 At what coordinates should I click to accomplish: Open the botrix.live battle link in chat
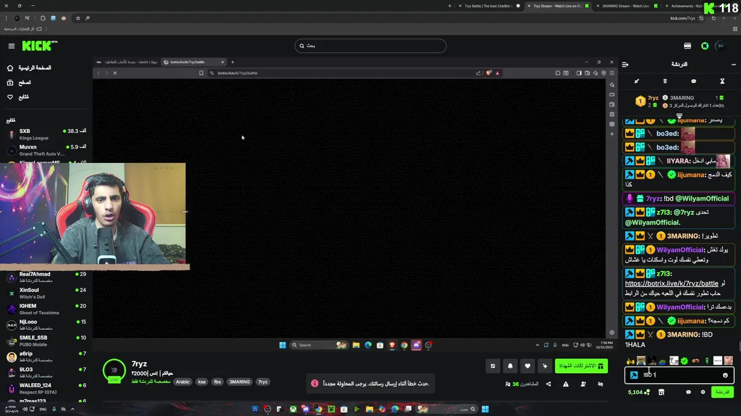pyautogui.click(x=672, y=284)
